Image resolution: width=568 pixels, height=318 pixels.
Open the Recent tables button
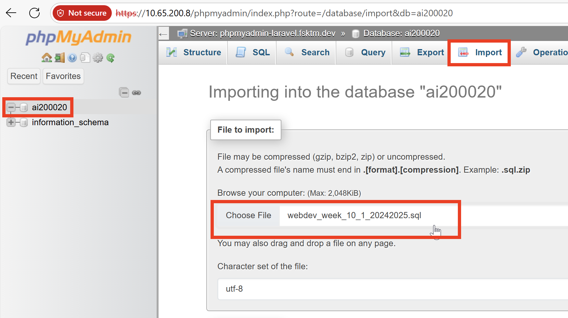point(24,76)
